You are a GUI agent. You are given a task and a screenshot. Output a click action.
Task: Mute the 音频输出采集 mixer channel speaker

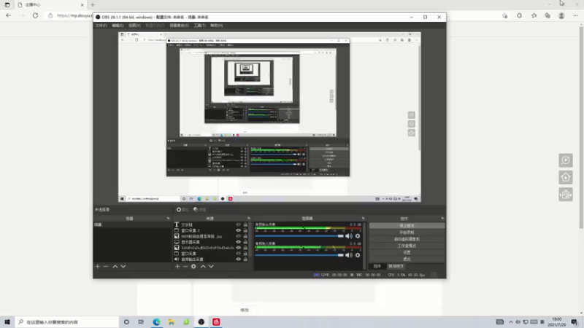click(349, 236)
